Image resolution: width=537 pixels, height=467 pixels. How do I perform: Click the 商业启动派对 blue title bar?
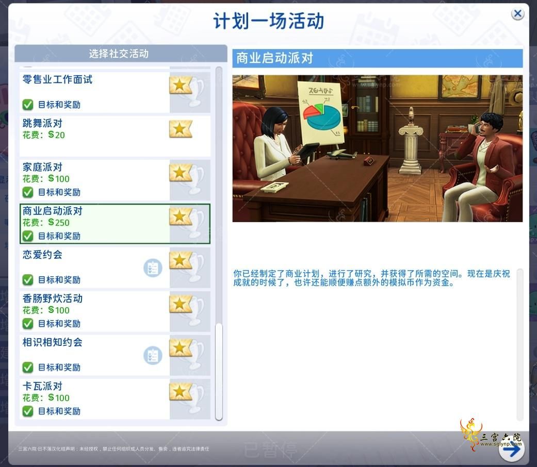378,58
